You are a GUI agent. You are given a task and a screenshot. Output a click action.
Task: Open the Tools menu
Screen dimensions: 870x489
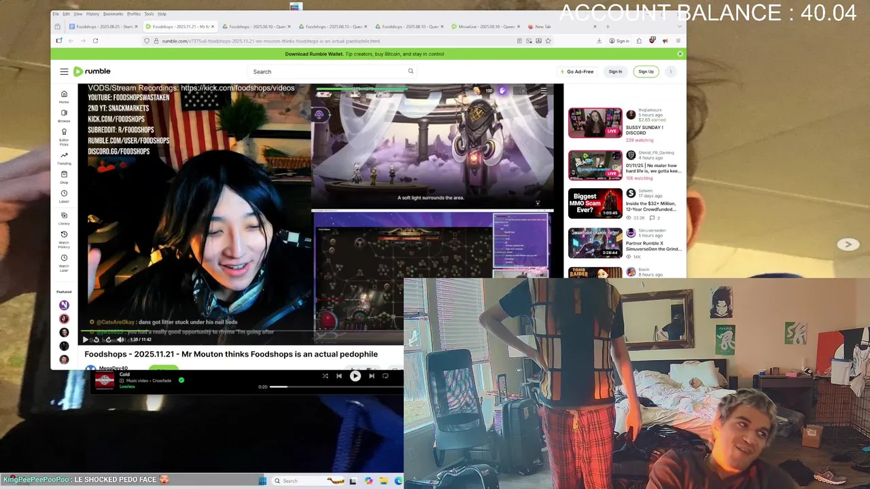(149, 14)
